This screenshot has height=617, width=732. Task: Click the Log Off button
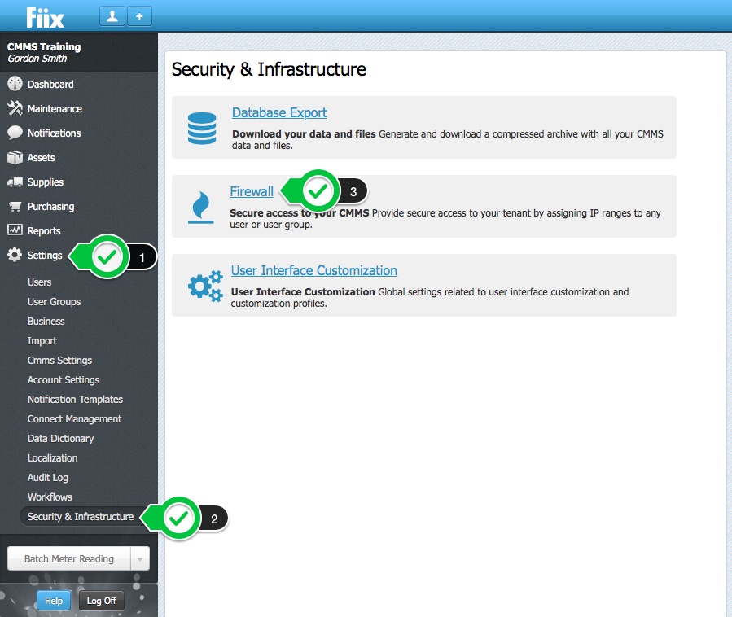[x=101, y=601]
